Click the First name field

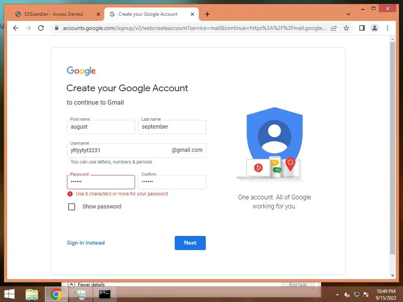click(101, 127)
